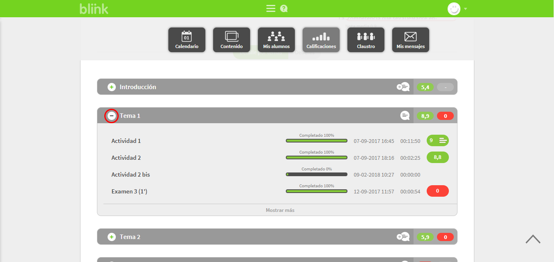
Task: Click Actividad 2 bis progress bar
Action: click(x=316, y=175)
